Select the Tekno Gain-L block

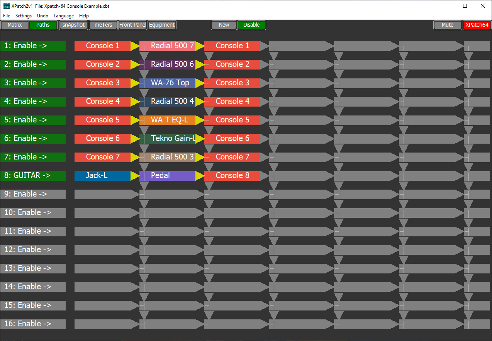168,139
